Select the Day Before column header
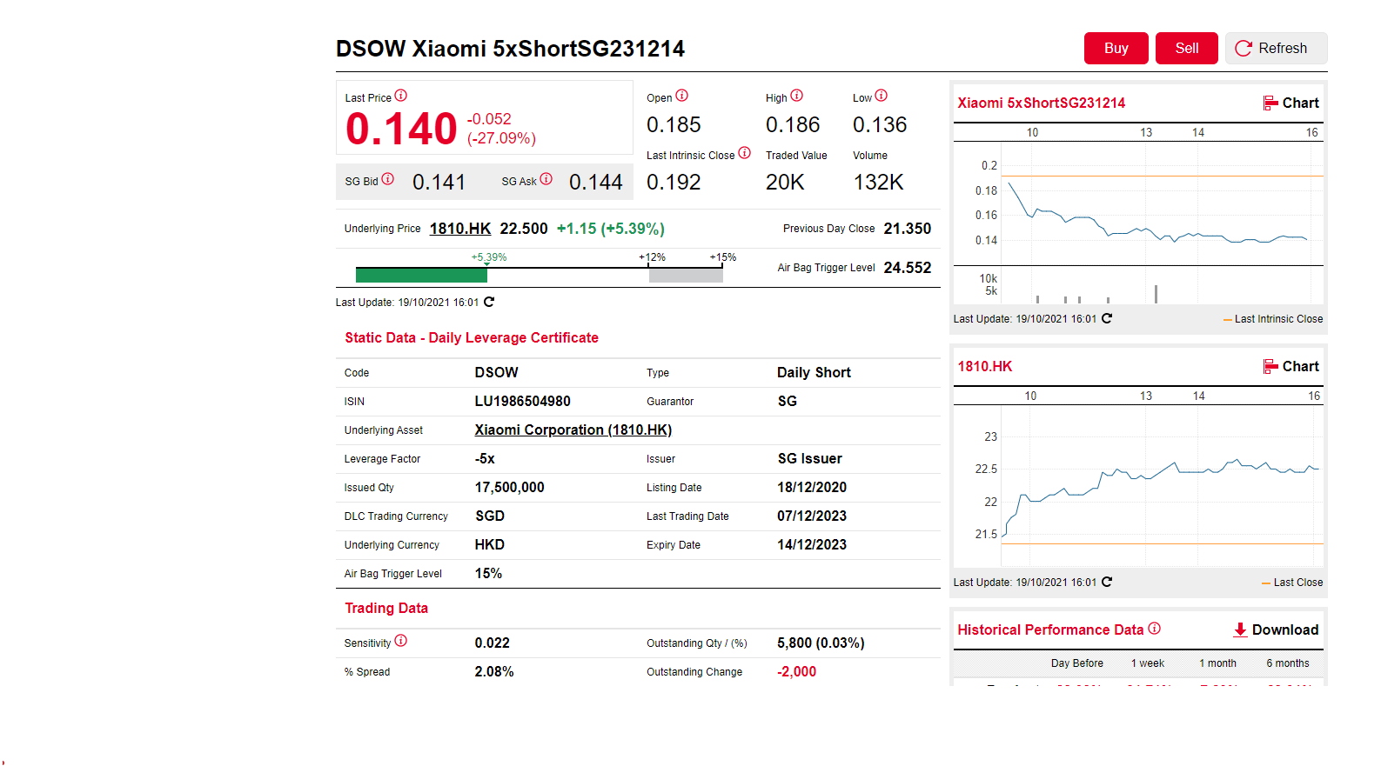Viewport: 1381px width, 766px height. (x=1077, y=663)
